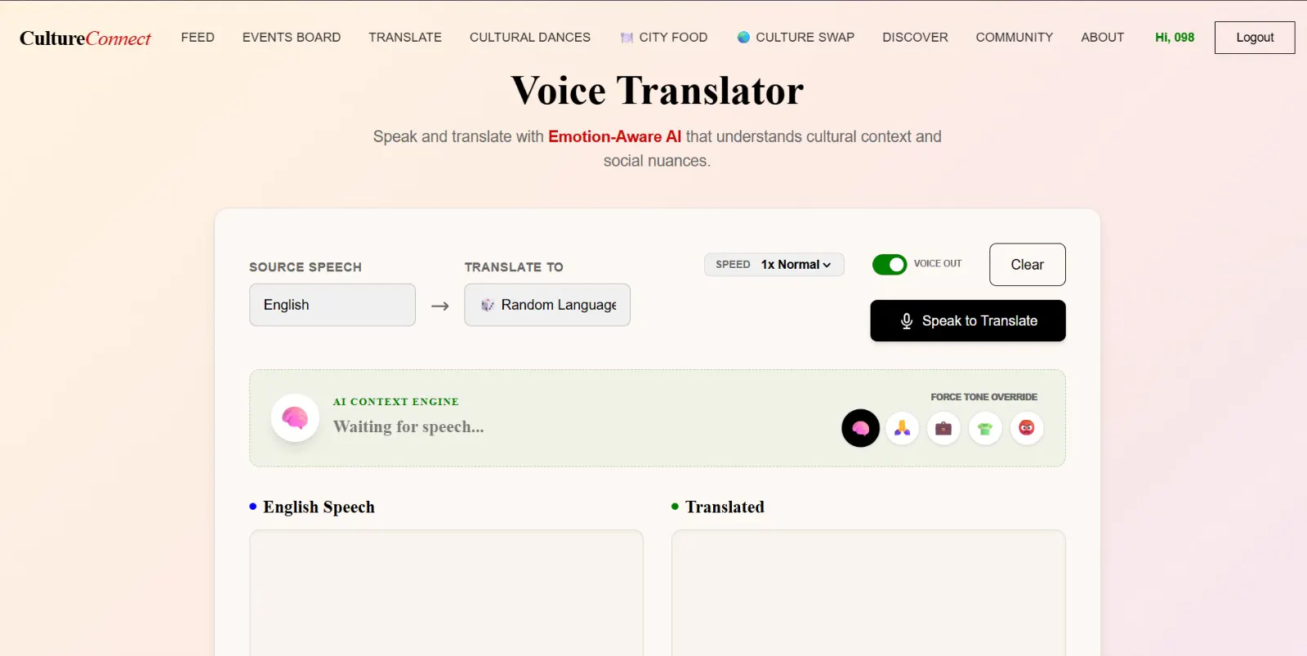
Task: Click the Waiting for speech status text
Action: click(408, 426)
